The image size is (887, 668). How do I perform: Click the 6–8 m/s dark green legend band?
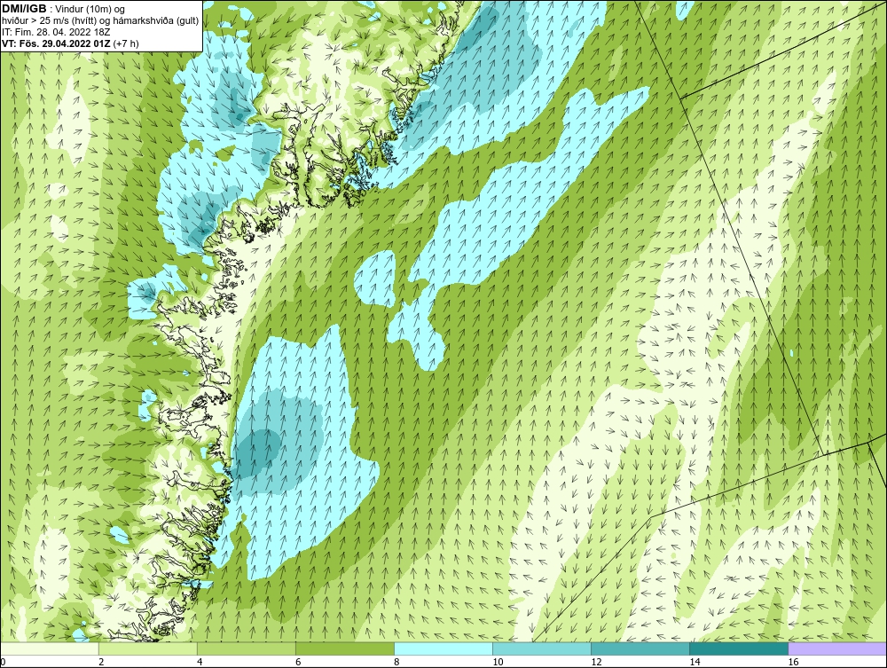[x=344, y=648]
